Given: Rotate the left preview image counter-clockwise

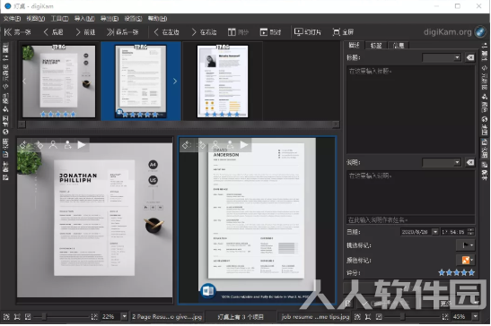Looking at the screenshot, I should point(22,145).
